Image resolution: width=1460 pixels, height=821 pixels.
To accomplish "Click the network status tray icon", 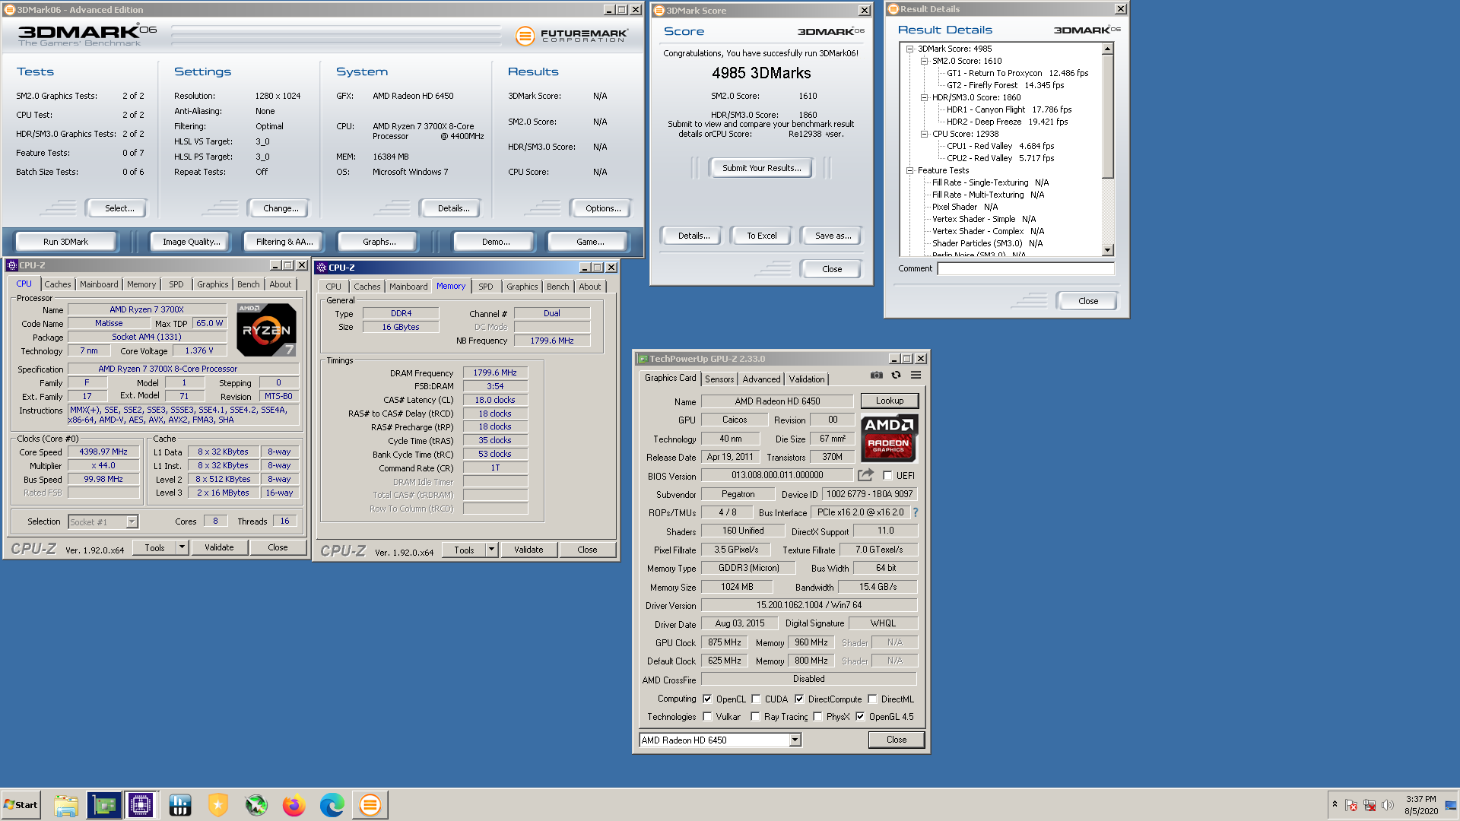I will (x=1370, y=805).
